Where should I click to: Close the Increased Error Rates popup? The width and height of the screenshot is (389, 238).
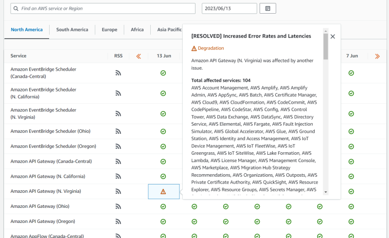(333, 37)
